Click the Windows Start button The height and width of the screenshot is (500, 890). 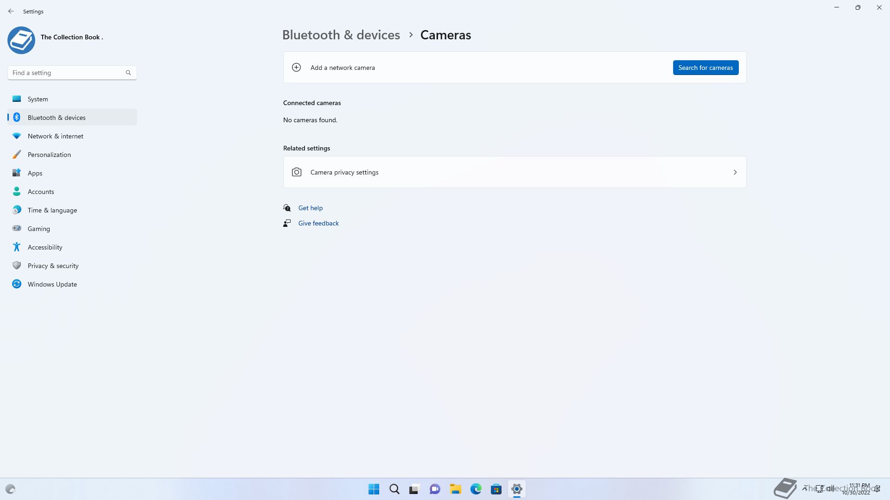click(x=374, y=489)
